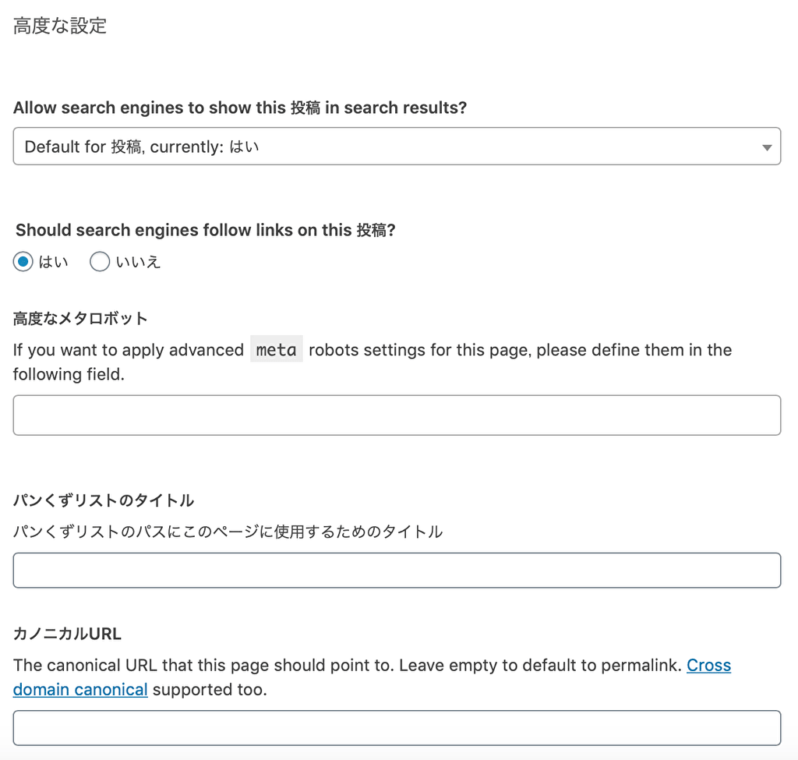The image size is (798, 760).
Task: Enable nofollow by choosing いいえ option
Action: point(100,261)
